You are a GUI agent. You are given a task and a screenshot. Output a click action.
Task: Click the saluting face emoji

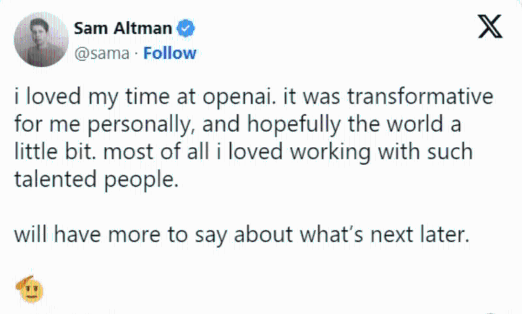pos(31,288)
